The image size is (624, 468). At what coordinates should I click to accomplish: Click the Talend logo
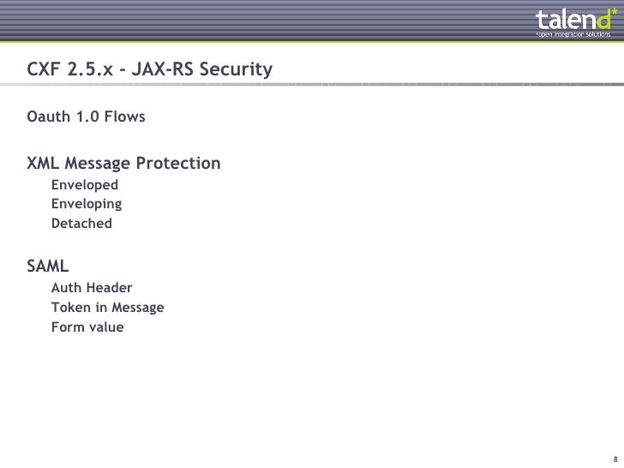576,22
